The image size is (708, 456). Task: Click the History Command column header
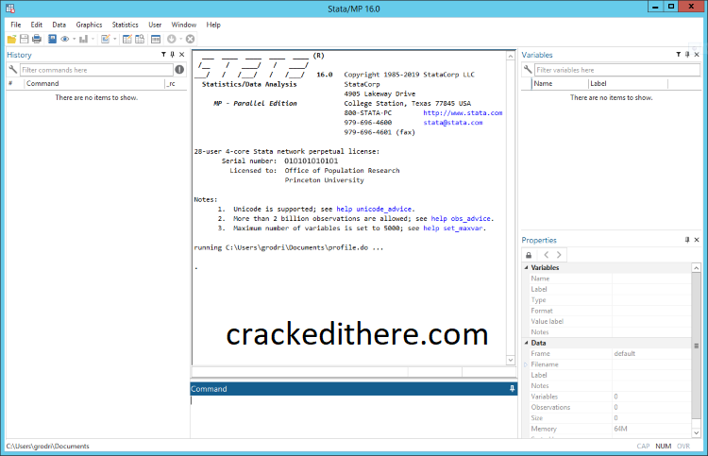[x=94, y=83]
